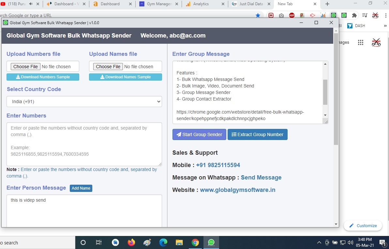Click the camera screenshot extension icon
This screenshot has width=389, height=249.
click(281, 15)
